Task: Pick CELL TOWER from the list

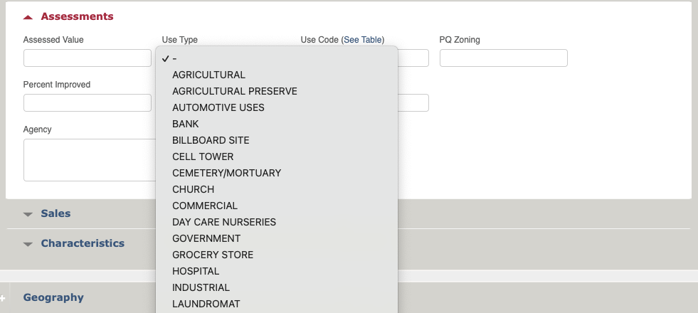Action: coord(277,156)
